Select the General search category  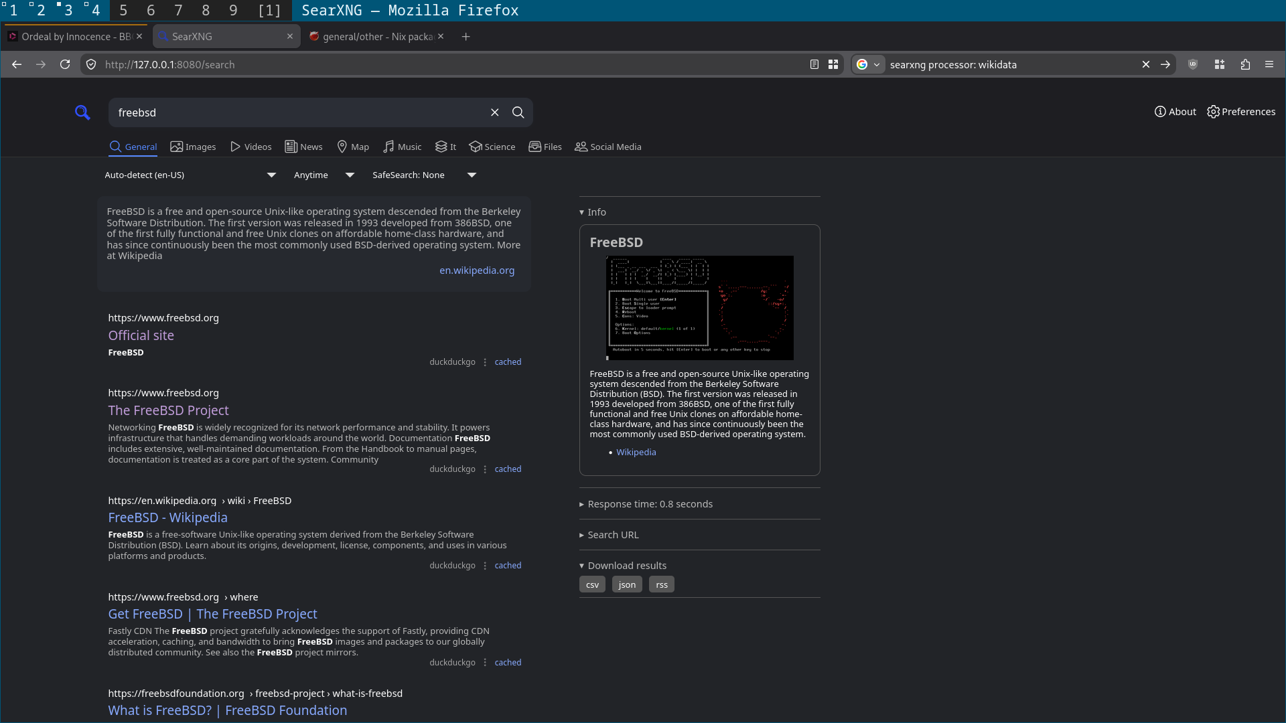click(x=133, y=147)
